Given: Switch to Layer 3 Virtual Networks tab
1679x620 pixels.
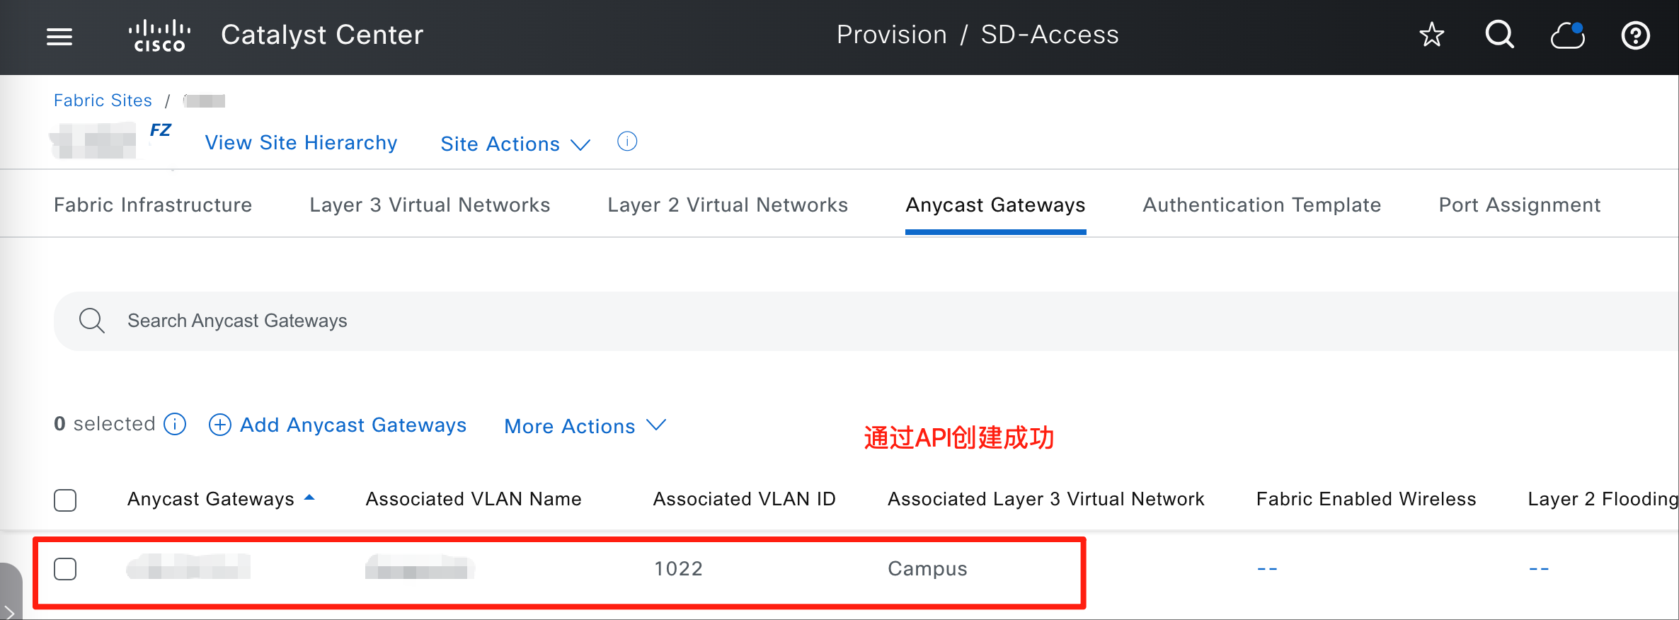Looking at the screenshot, I should (x=430, y=205).
